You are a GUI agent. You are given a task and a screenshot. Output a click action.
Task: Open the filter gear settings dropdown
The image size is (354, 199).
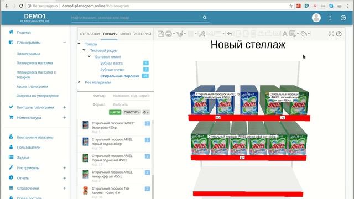click(x=146, y=112)
